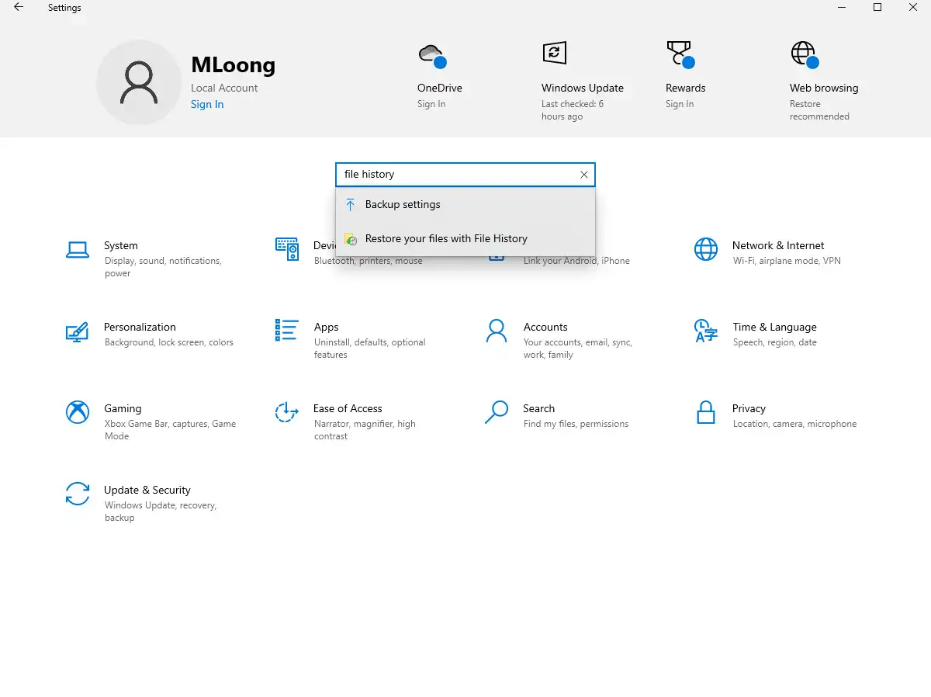
Task: Open the Network & Internet category title
Action: (x=778, y=245)
